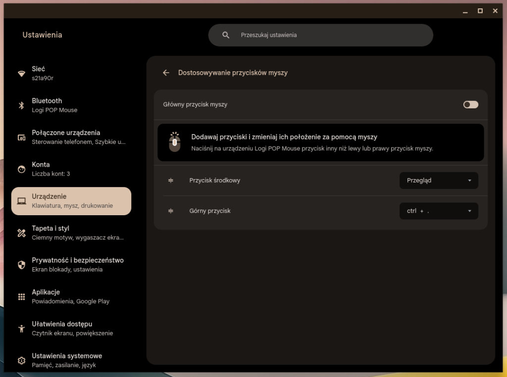Click the laptop device icon
This screenshot has height=377, width=507.
(21, 201)
